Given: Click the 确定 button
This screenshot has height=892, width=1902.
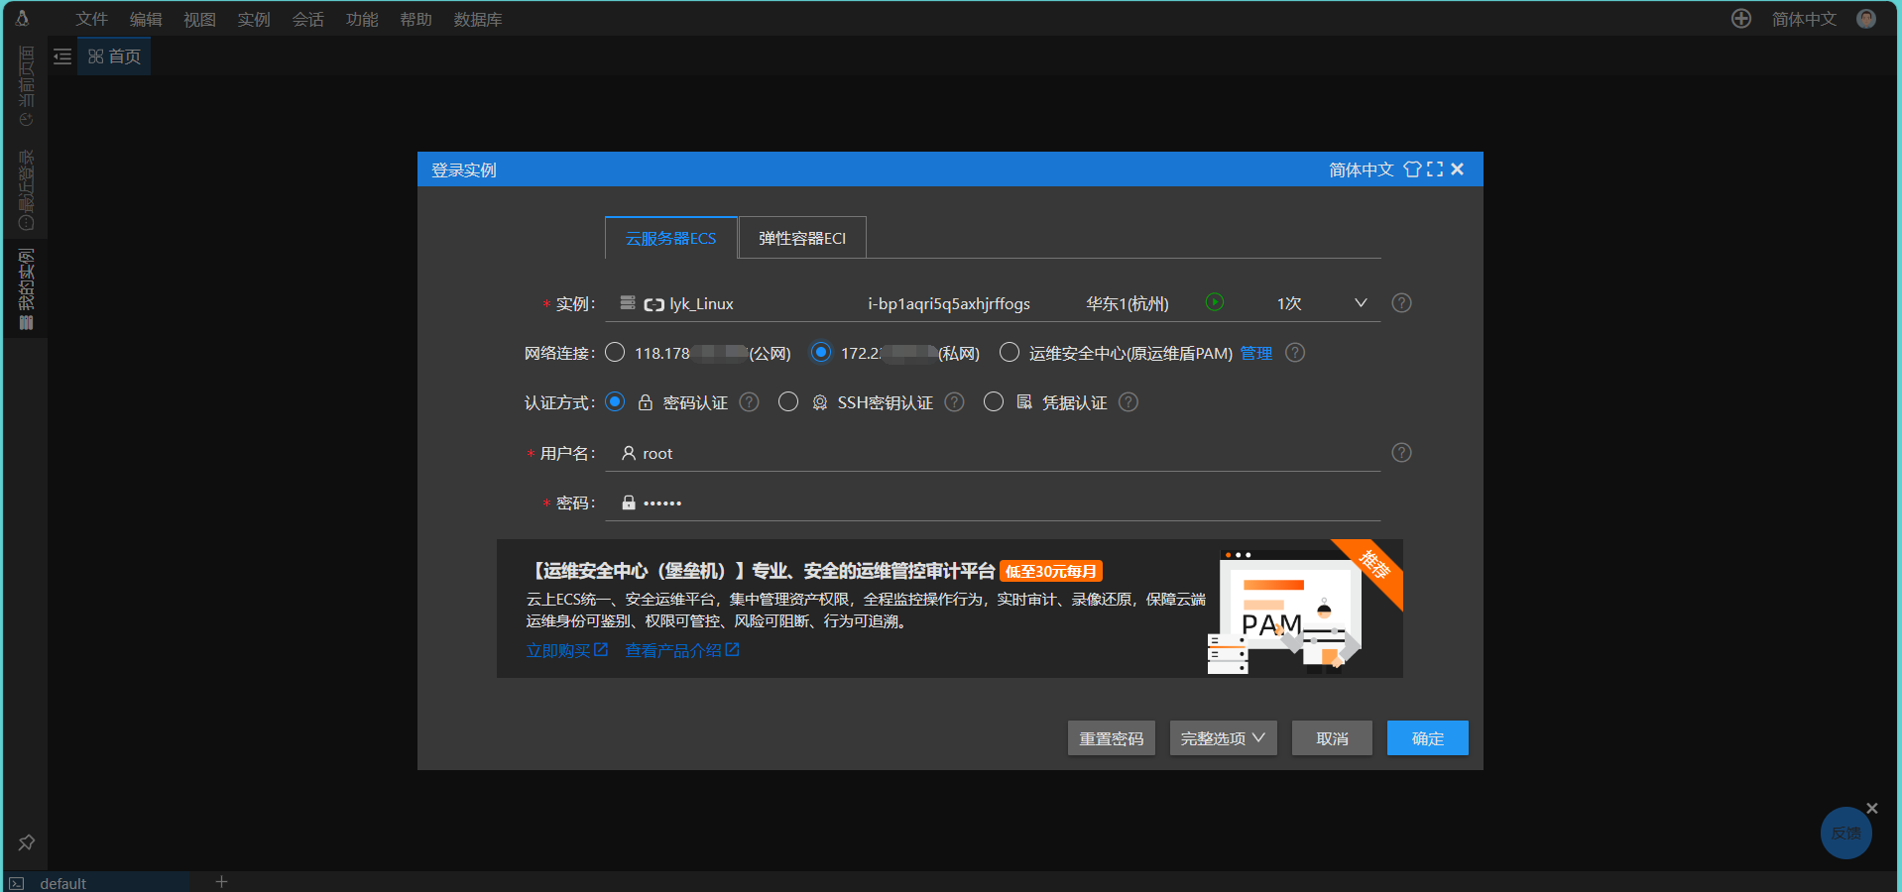Looking at the screenshot, I should point(1428,738).
